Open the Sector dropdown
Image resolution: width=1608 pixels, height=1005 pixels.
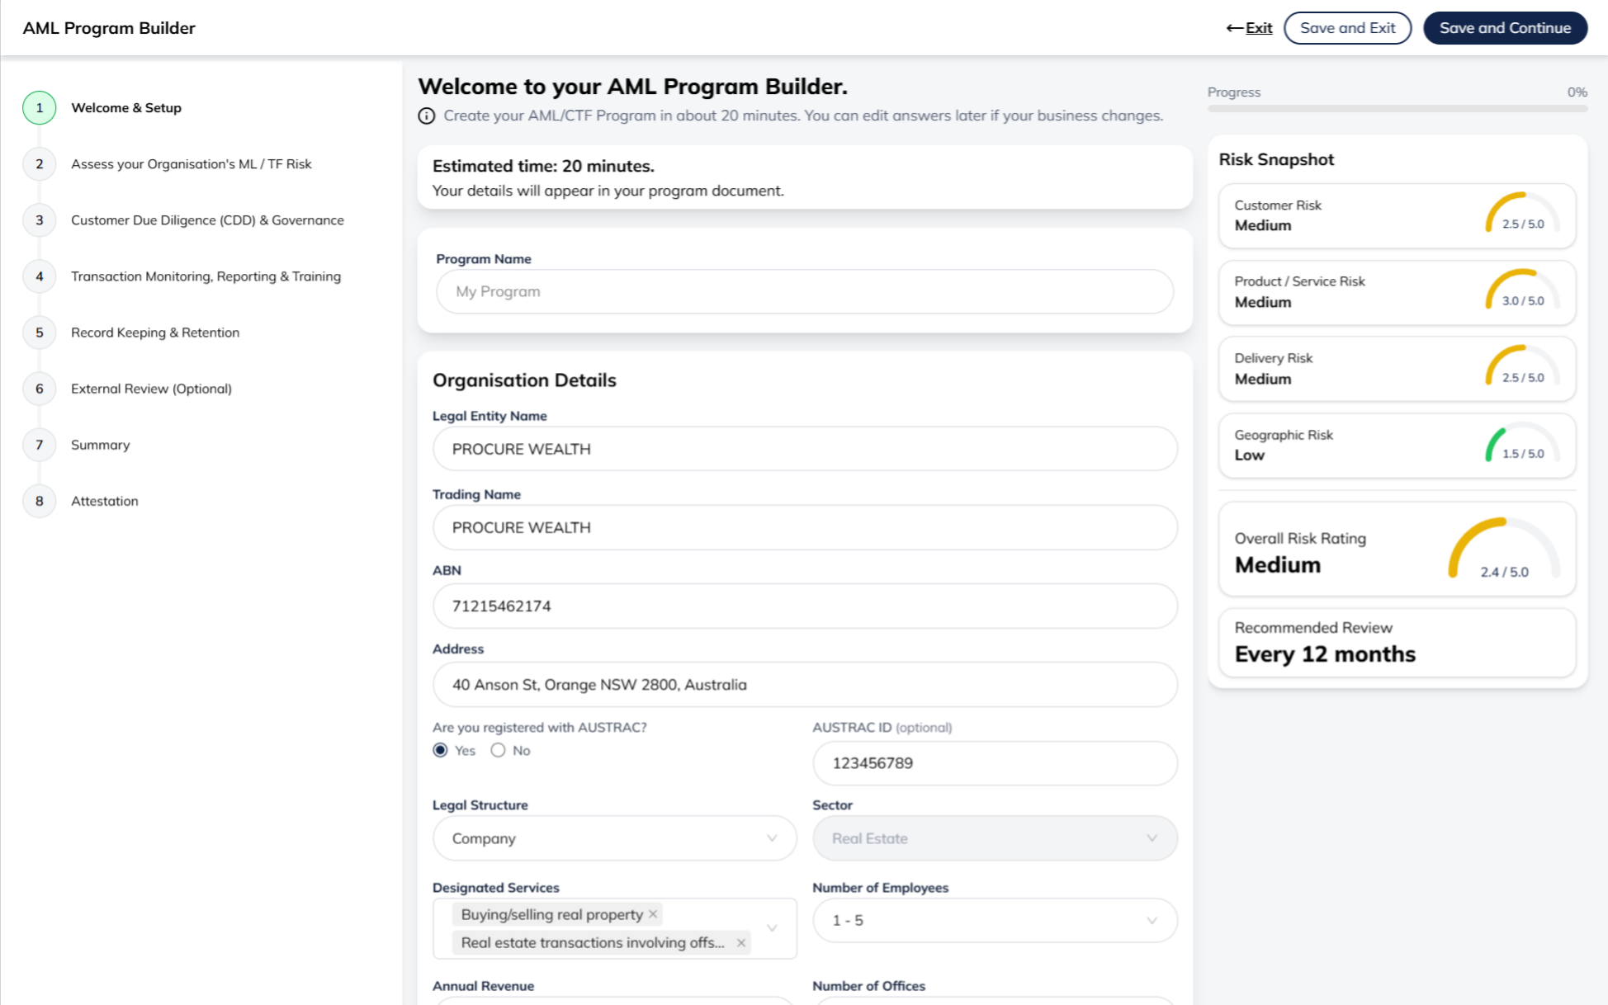pos(995,838)
